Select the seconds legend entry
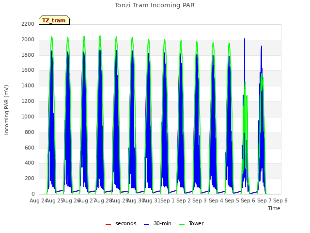Viewport: 310px width, 233px height. point(121,223)
